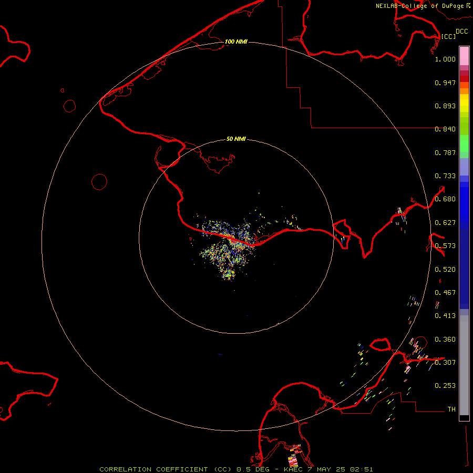Click the 0.360 scale value

tap(445, 340)
